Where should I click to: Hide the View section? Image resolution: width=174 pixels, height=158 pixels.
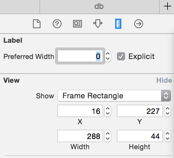pyautogui.click(x=164, y=80)
